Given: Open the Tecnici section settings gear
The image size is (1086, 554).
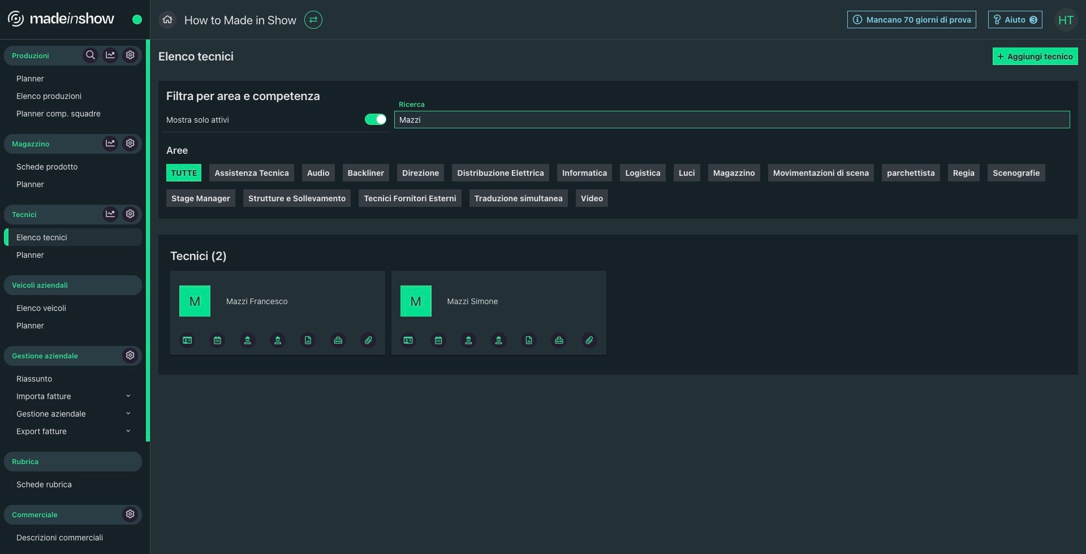Looking at the screenshot, I should [x=130, y=214].
